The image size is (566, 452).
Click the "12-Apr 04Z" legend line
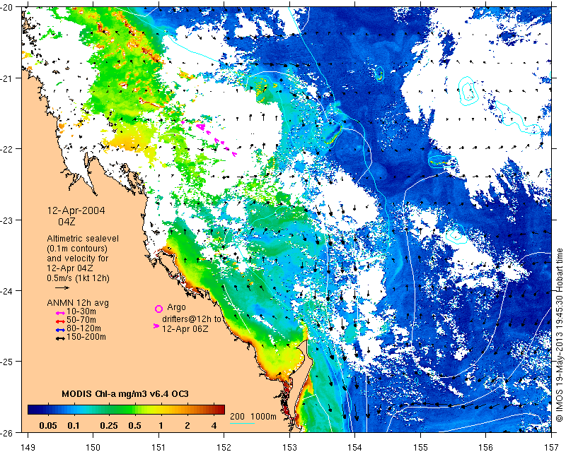(x=69, y=268)
